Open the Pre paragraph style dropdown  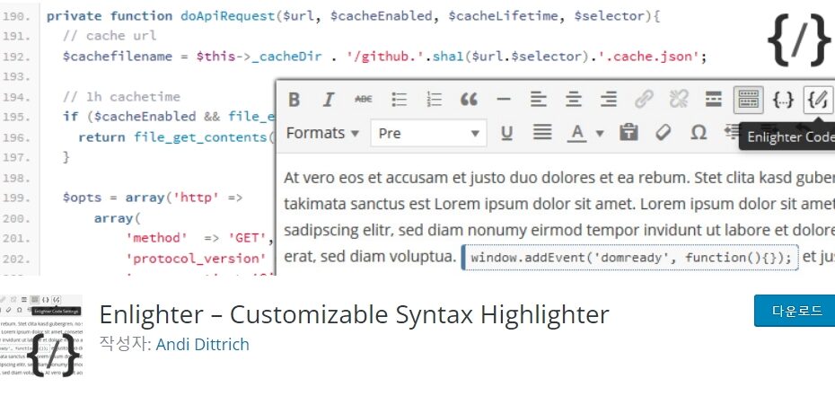[x=428, y=133]
